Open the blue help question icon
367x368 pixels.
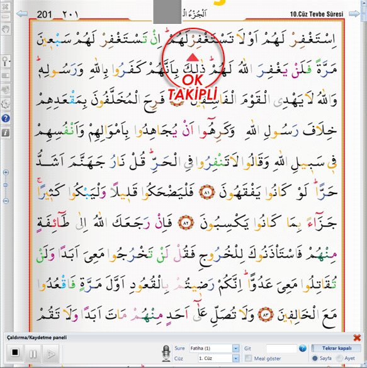[x=6, y=118]
